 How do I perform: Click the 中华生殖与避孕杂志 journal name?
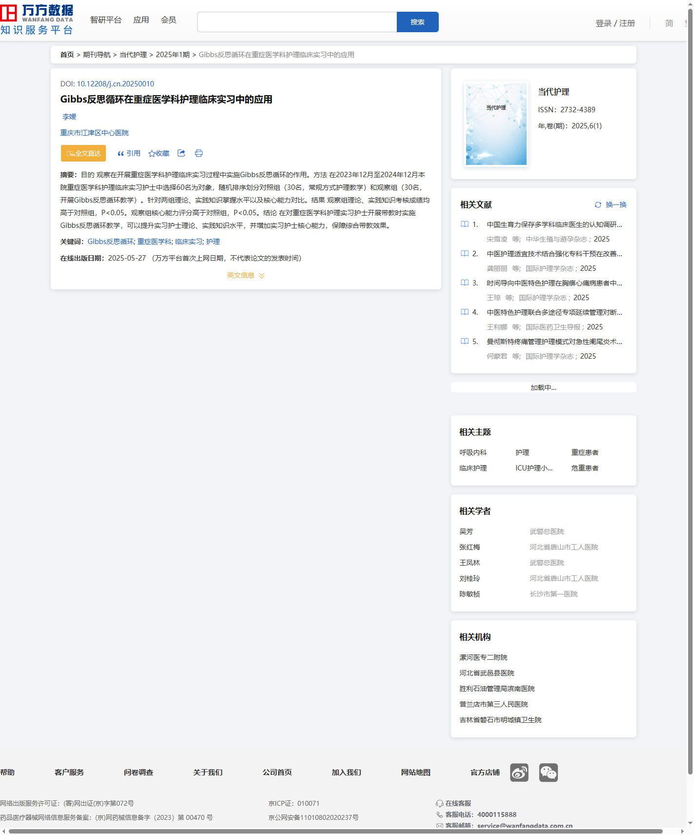point(556,239)
